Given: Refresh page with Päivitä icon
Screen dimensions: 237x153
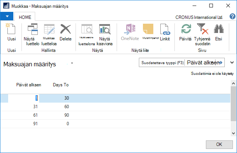Looking at the screenshot, I should point(186,29).
